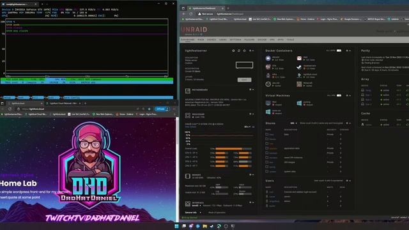The width and height of the screenshot is (409, 230).
Task: Click the details link under processor name
Action: (x=190, y=126)
